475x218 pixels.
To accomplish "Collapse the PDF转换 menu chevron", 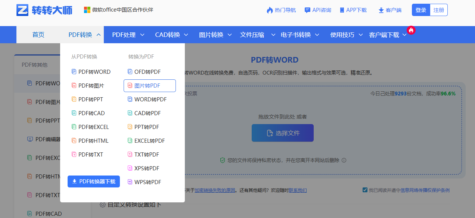I will [x=99, y=35].
